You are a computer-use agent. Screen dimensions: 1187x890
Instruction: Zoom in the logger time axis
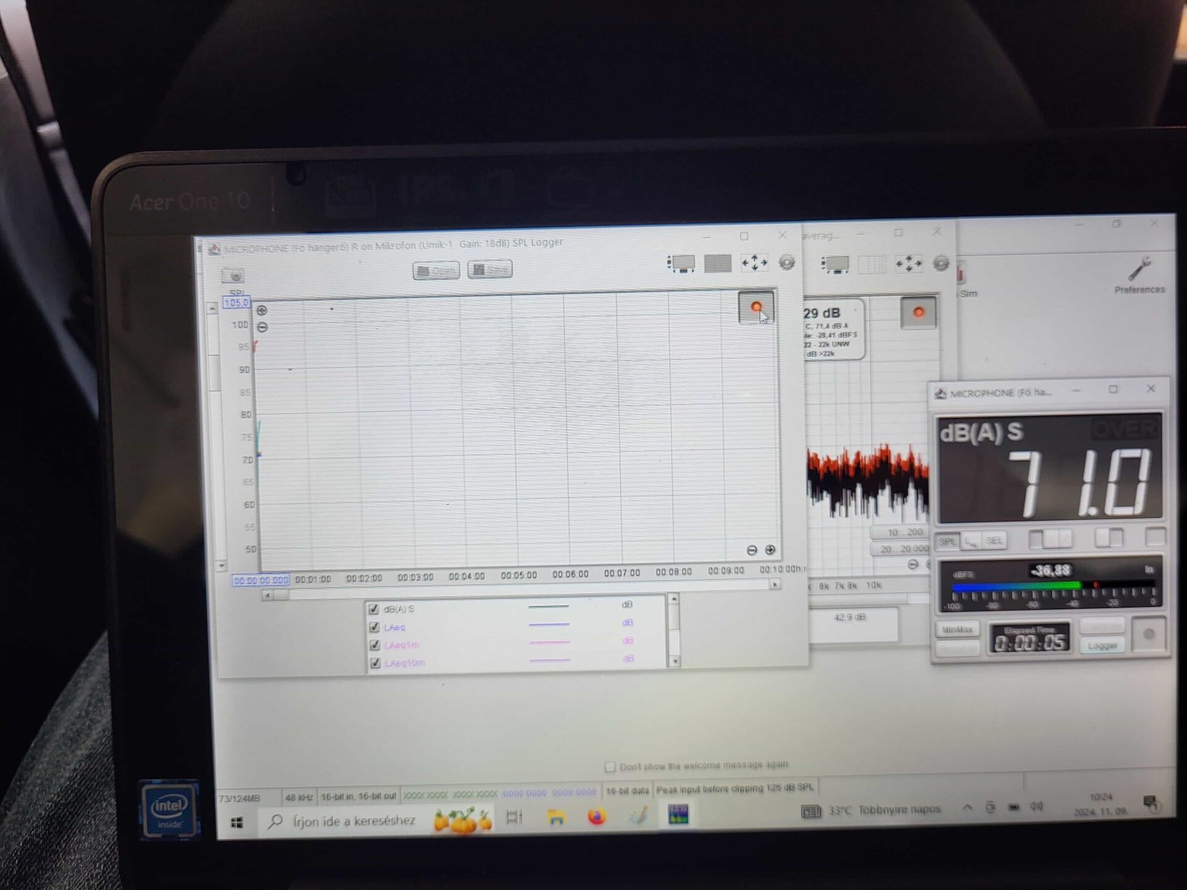coord(770,549)
